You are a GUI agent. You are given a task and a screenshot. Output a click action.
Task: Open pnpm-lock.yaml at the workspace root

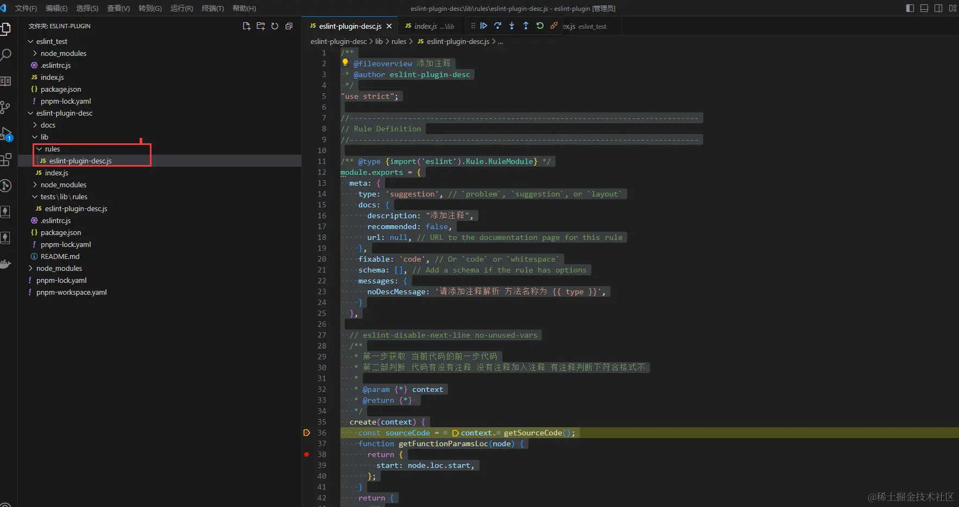click(61, 280)
